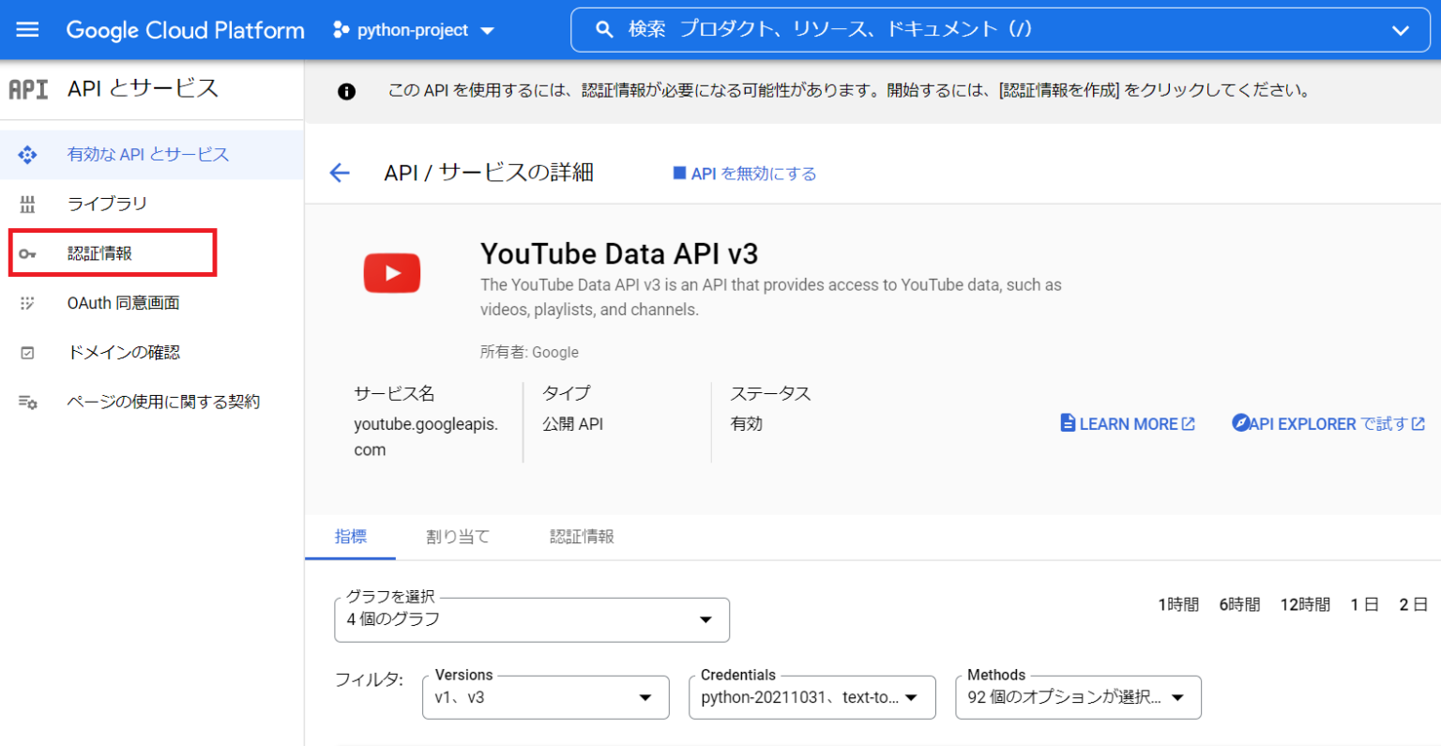Select the 1時間 time range option
The width and height of the screenshot is (1441, 746).
[x=1178, y=604]
